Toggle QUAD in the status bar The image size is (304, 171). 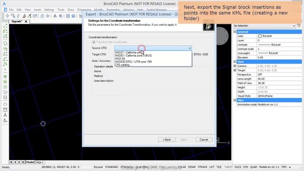click(x=253, y=167)
